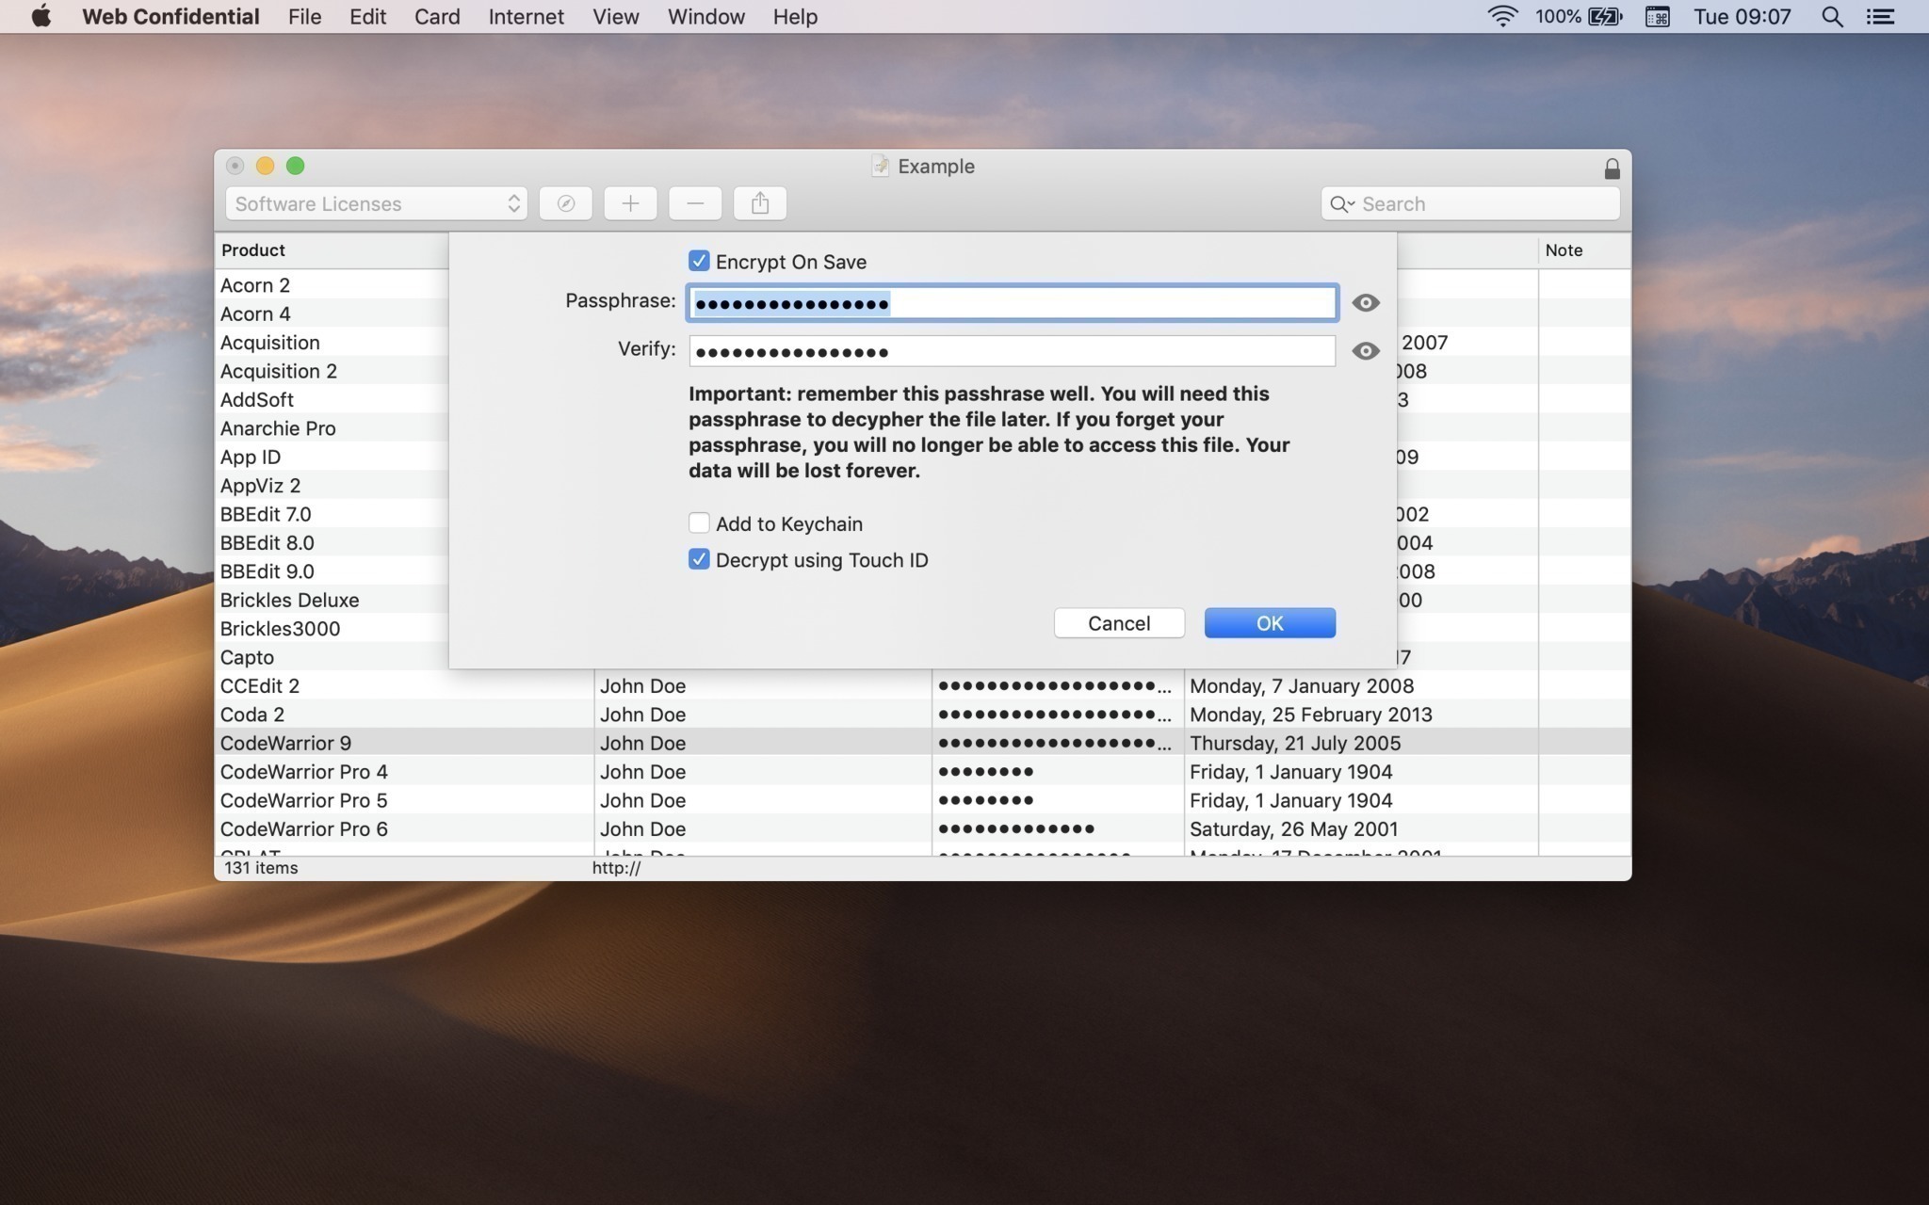Click the date Thursday, 21 July 2005

point(1295,743)
